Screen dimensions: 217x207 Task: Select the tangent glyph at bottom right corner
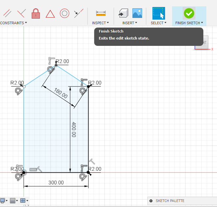point(83,177)
